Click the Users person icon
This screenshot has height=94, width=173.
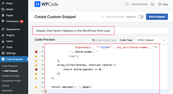[3, 41]
